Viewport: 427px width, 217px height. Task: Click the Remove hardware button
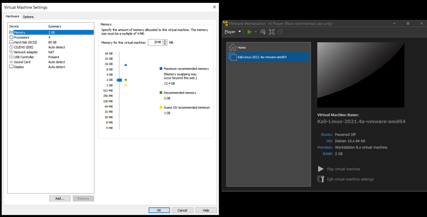coord(83,198)
